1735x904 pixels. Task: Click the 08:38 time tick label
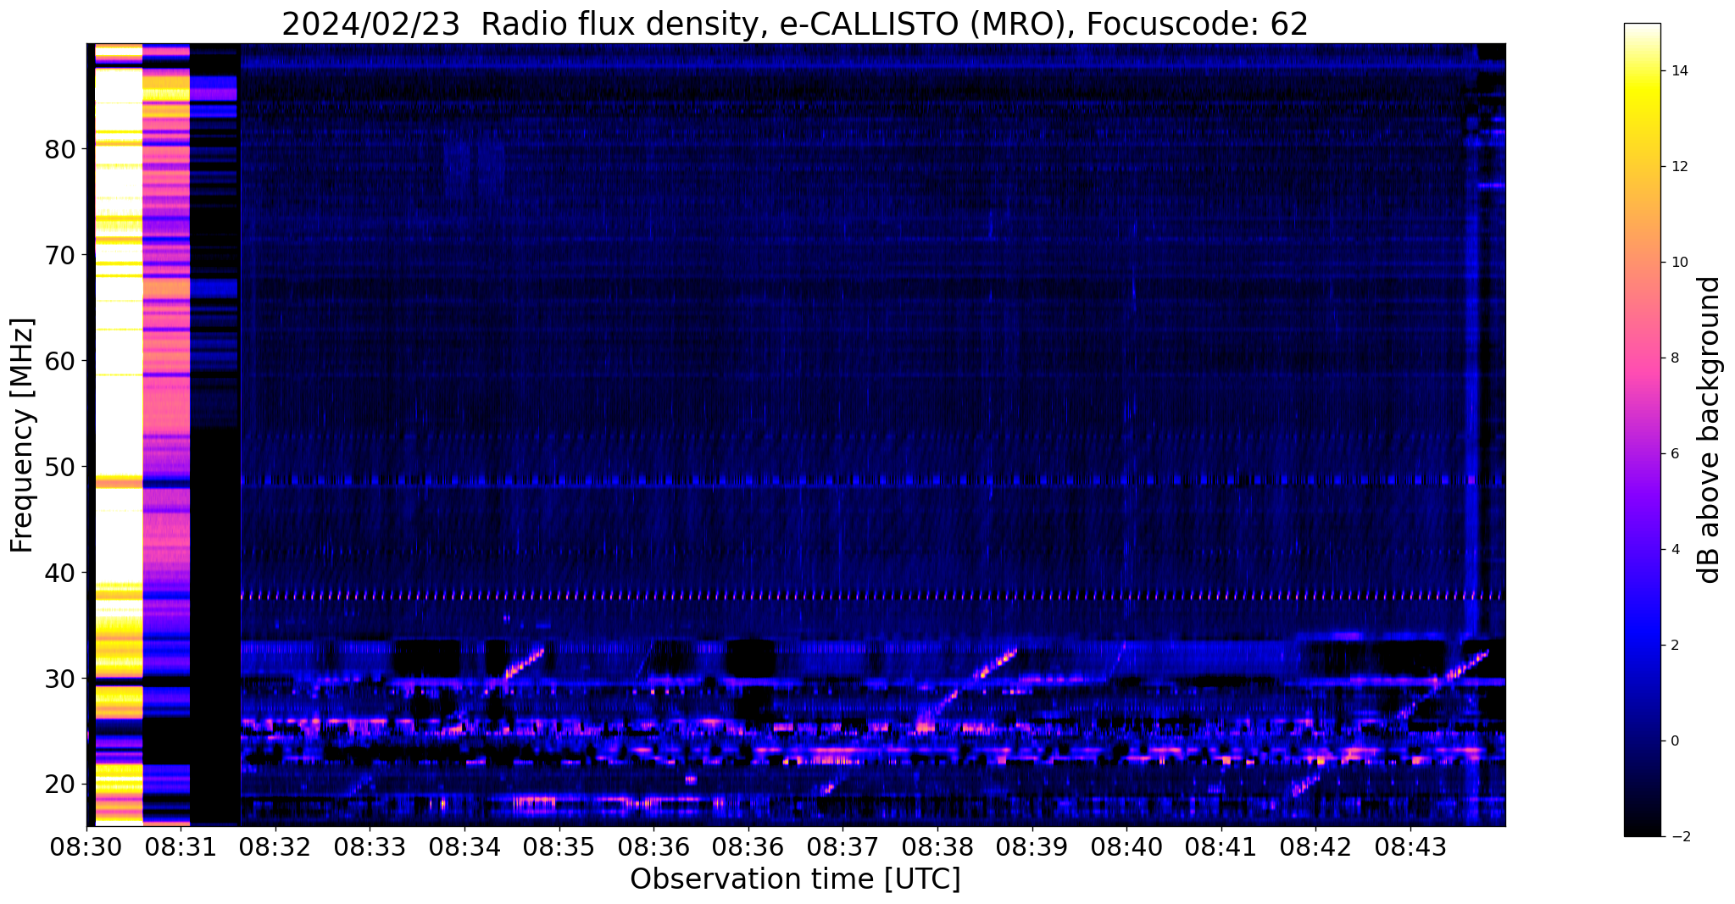[x=937, y=847]
